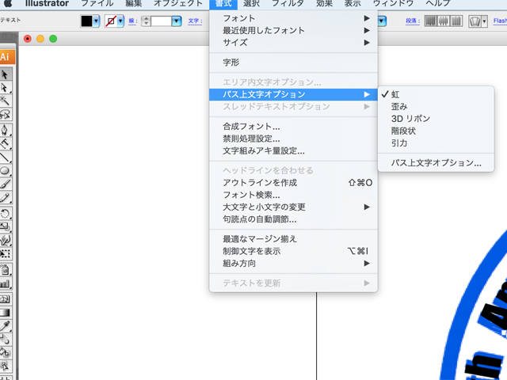Open 合成フォント... from the menu
This screenshot has height=380, width=507.
point(293,127)
